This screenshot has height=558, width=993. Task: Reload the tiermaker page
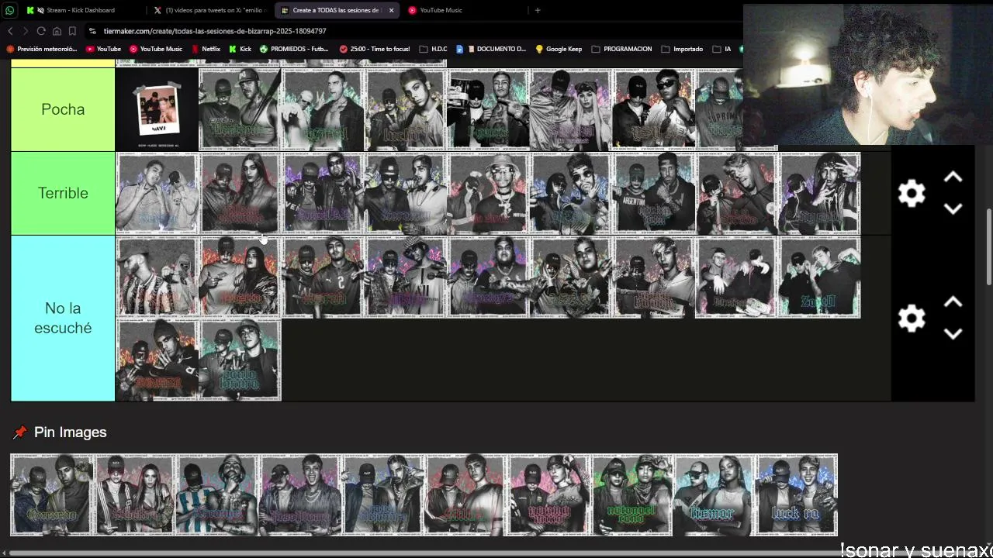point(41,31)
